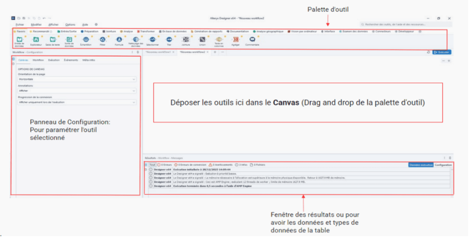Open the Modifier menu

(36, 25)
